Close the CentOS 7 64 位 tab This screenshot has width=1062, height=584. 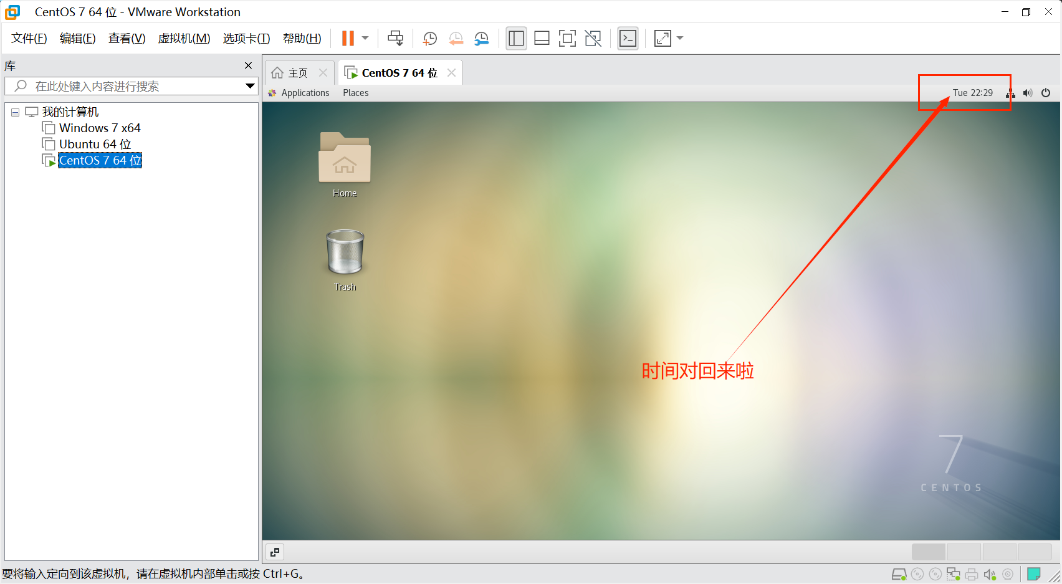[451, 72]
